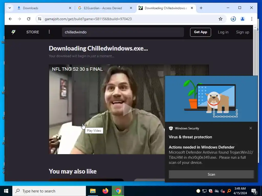262x196 pixels.
Task: Click the Trojan:Win32 detection message text
Action: point(211,157)
